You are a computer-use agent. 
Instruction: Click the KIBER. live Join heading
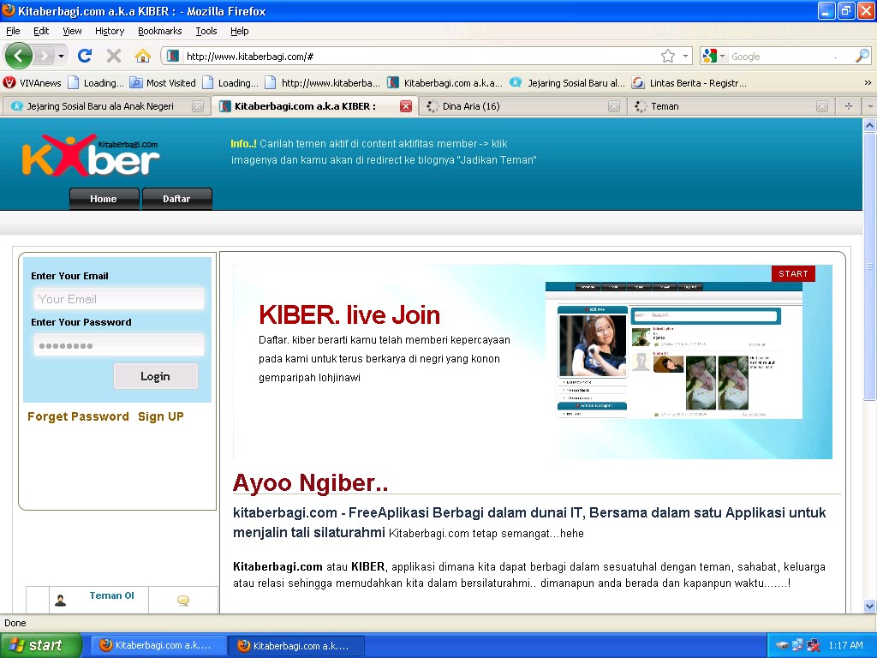tap(349, 315)
